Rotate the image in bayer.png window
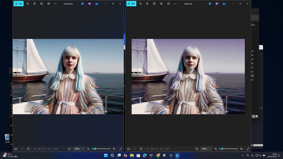This screenshot has width=283, height=159. (140, 4)
